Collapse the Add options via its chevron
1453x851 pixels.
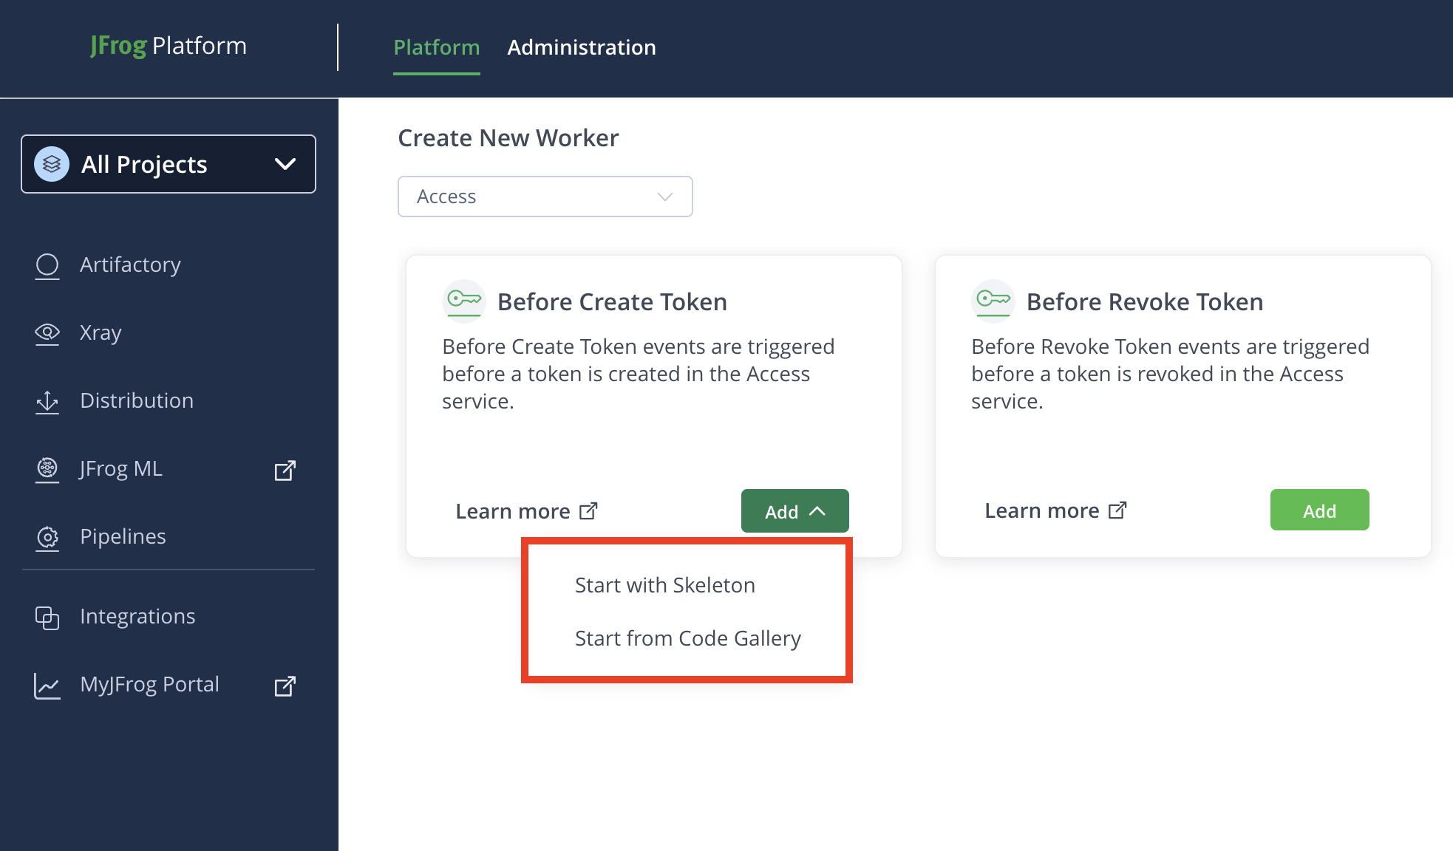(817, 510)
